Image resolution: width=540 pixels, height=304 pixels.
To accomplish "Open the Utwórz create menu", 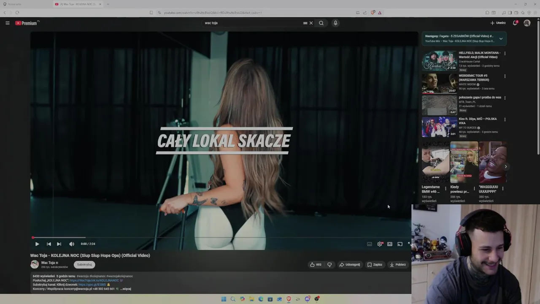I will click(498, 23).
